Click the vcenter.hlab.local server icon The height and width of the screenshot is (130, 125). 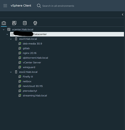tap(9, 29)
